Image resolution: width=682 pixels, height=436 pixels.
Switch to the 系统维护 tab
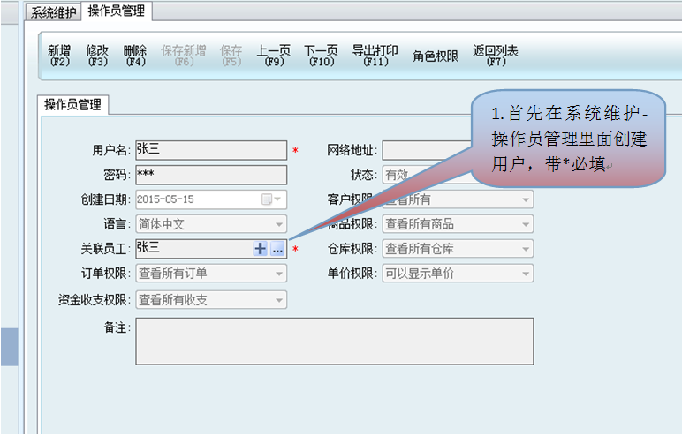[x=54, y=12]
